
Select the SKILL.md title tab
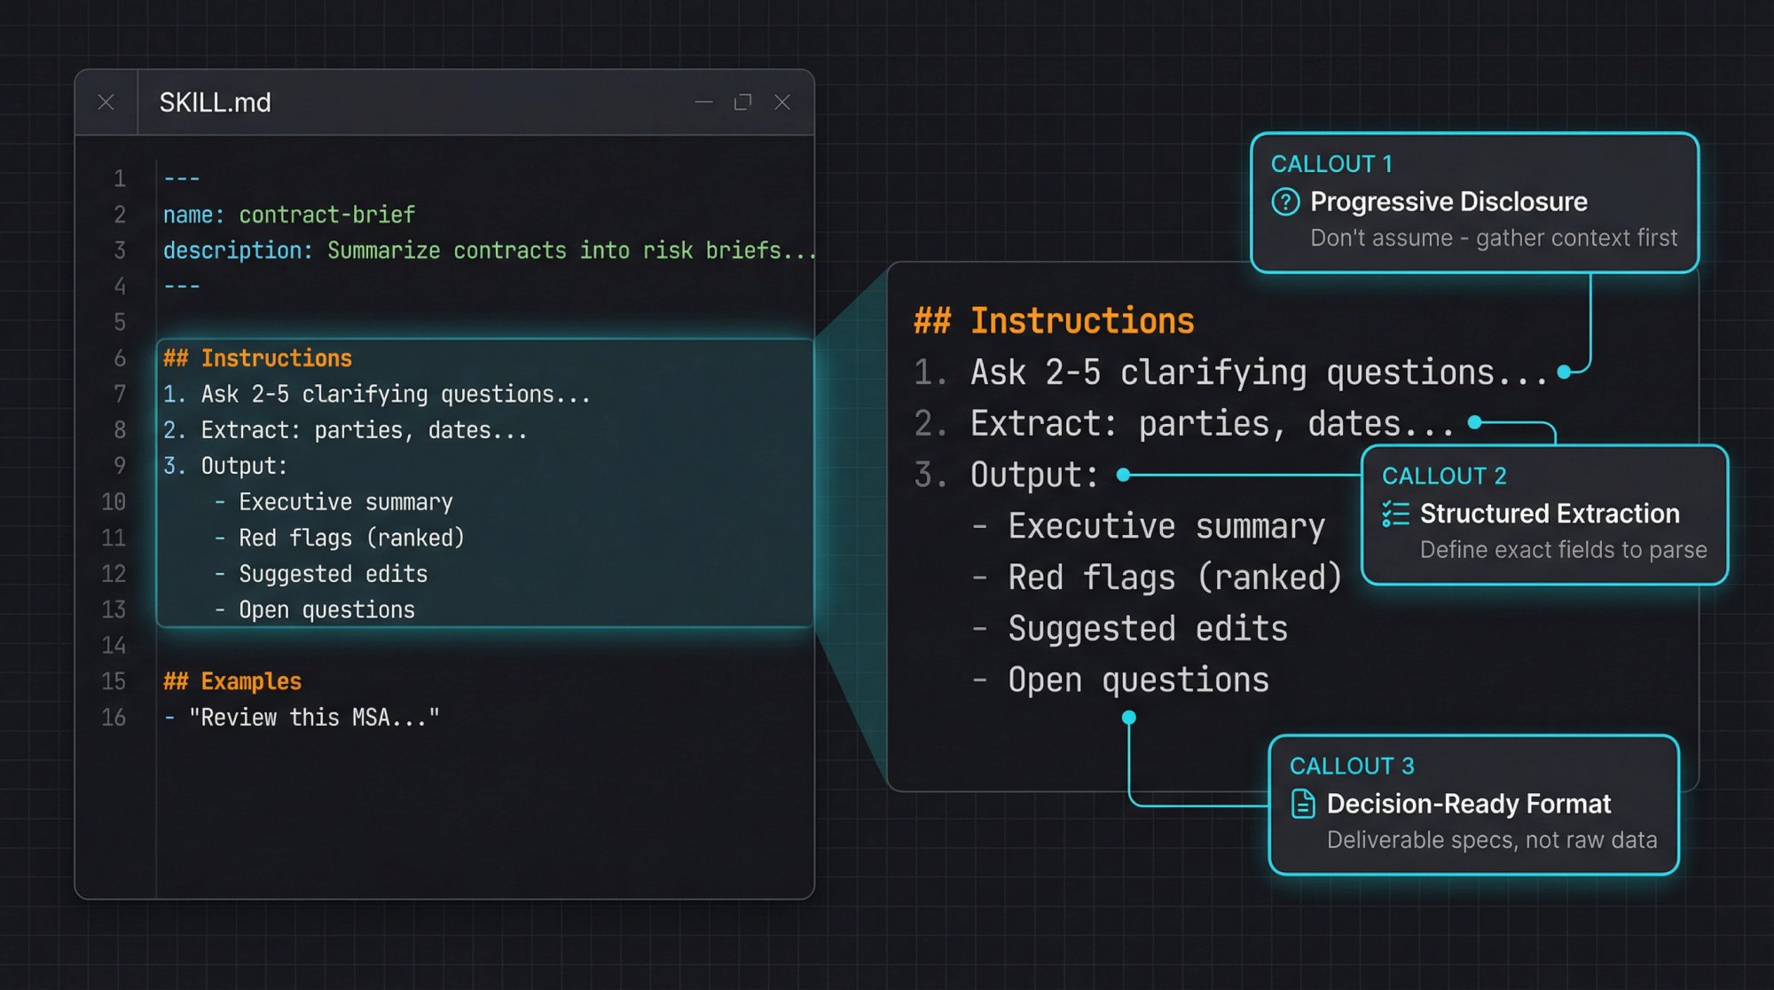point(214,102)
